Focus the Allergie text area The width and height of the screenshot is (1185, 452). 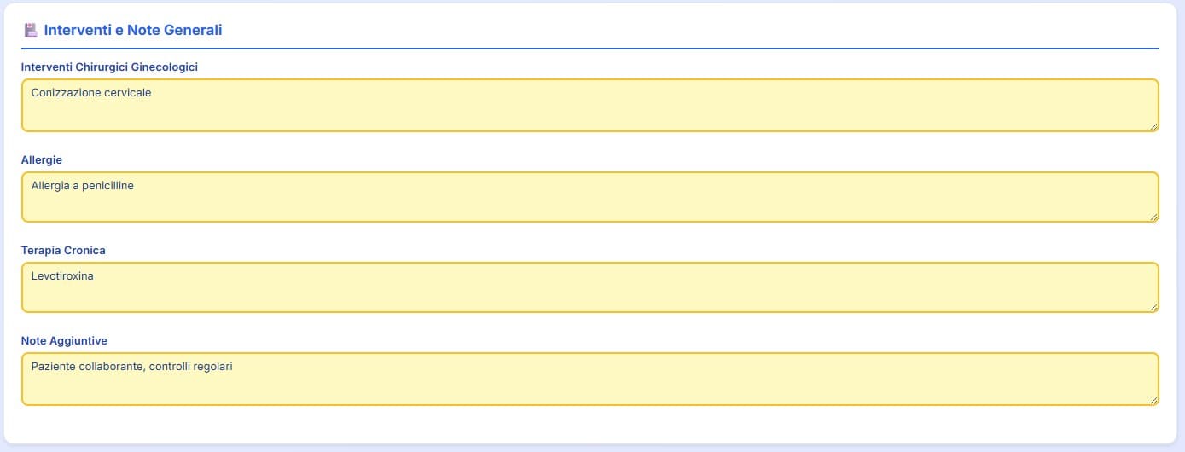click(x=590, y=205)
